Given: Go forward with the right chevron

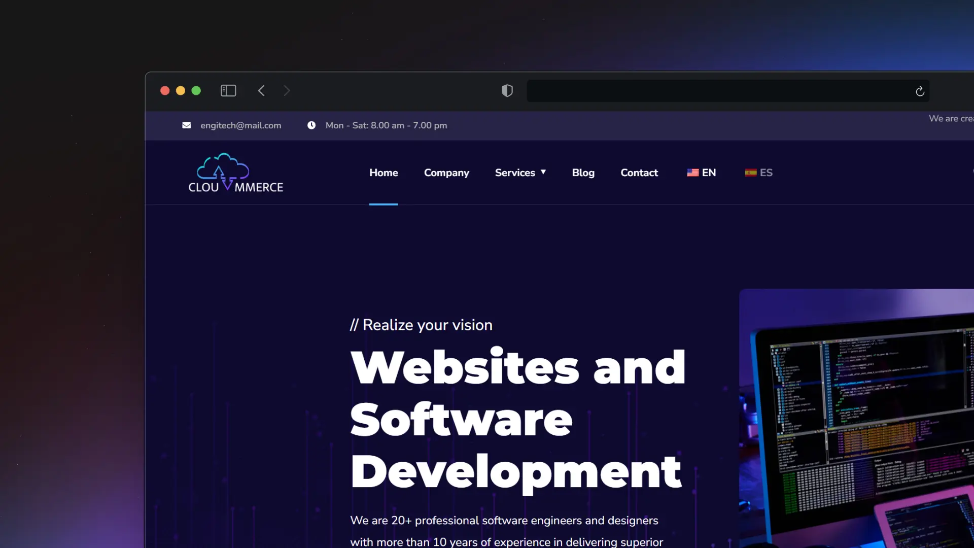Looking at the screenshot, I should tap(287, 91).
